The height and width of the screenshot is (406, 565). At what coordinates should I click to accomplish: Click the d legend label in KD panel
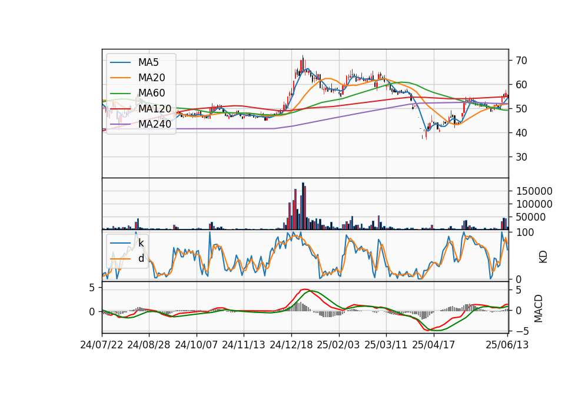tap(141, 258)
